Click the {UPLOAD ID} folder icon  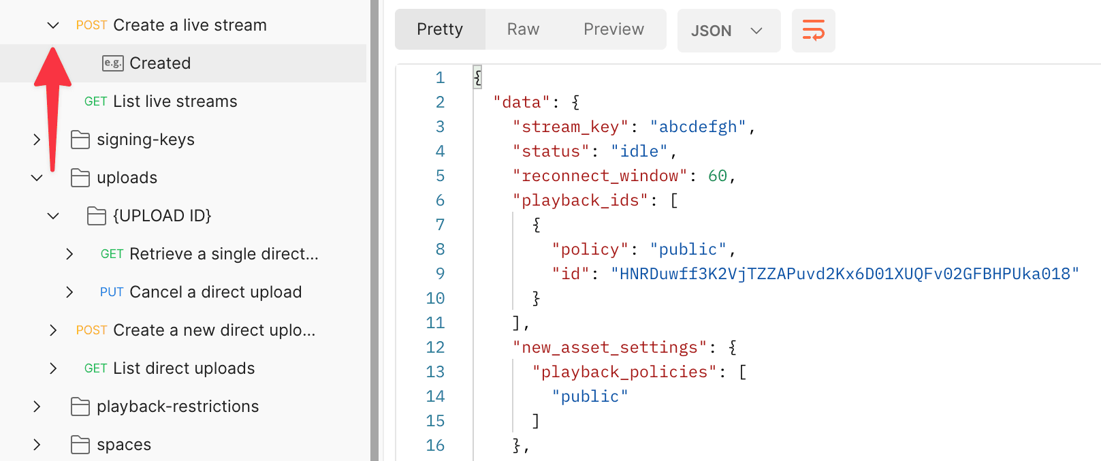(x=97, y=216)
